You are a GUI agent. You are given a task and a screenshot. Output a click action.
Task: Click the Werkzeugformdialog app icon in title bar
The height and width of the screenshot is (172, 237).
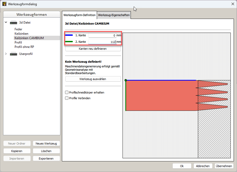tap(4, 4)
